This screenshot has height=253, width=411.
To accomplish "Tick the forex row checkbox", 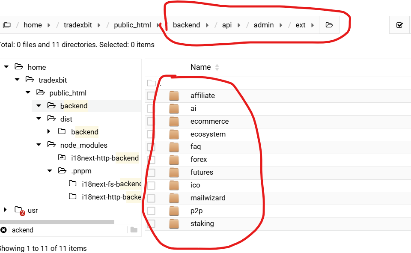I will [x=151, y=160].
